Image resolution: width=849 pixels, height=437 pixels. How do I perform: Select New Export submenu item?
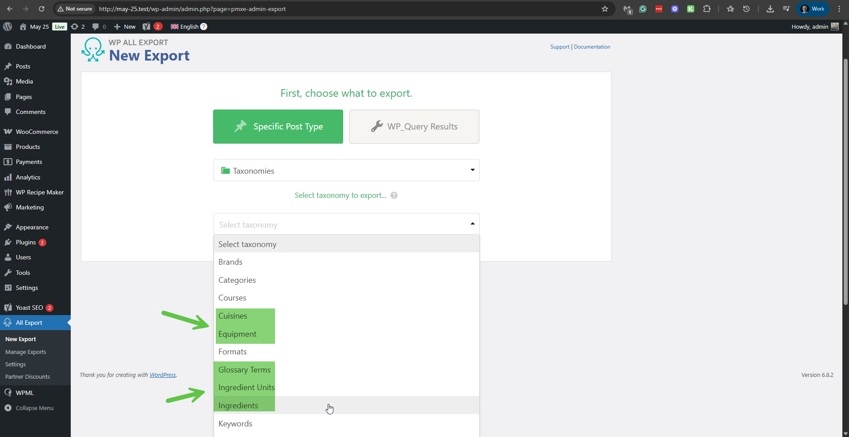pyautogui.click(x=21, y=339)
